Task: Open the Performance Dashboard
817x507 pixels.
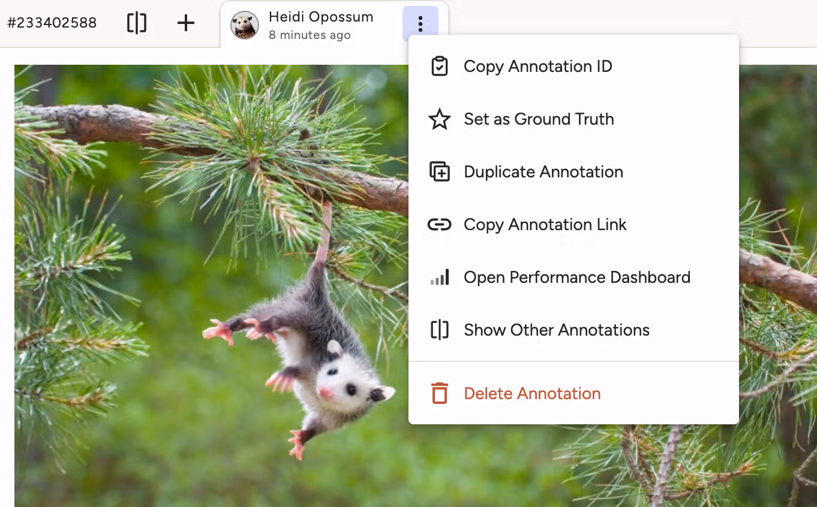Action: [576, 277]
